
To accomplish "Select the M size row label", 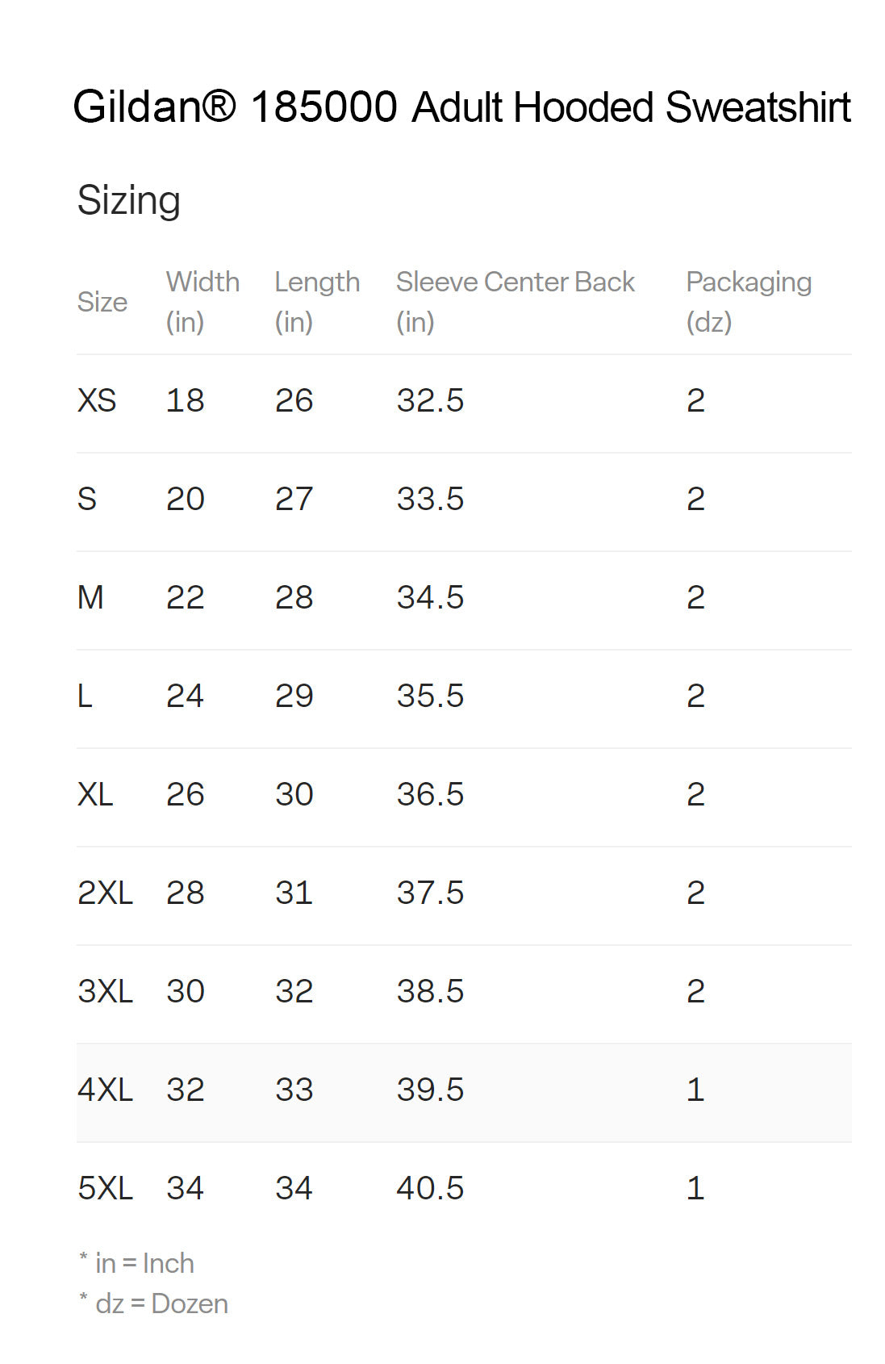I will pos(90,597).
